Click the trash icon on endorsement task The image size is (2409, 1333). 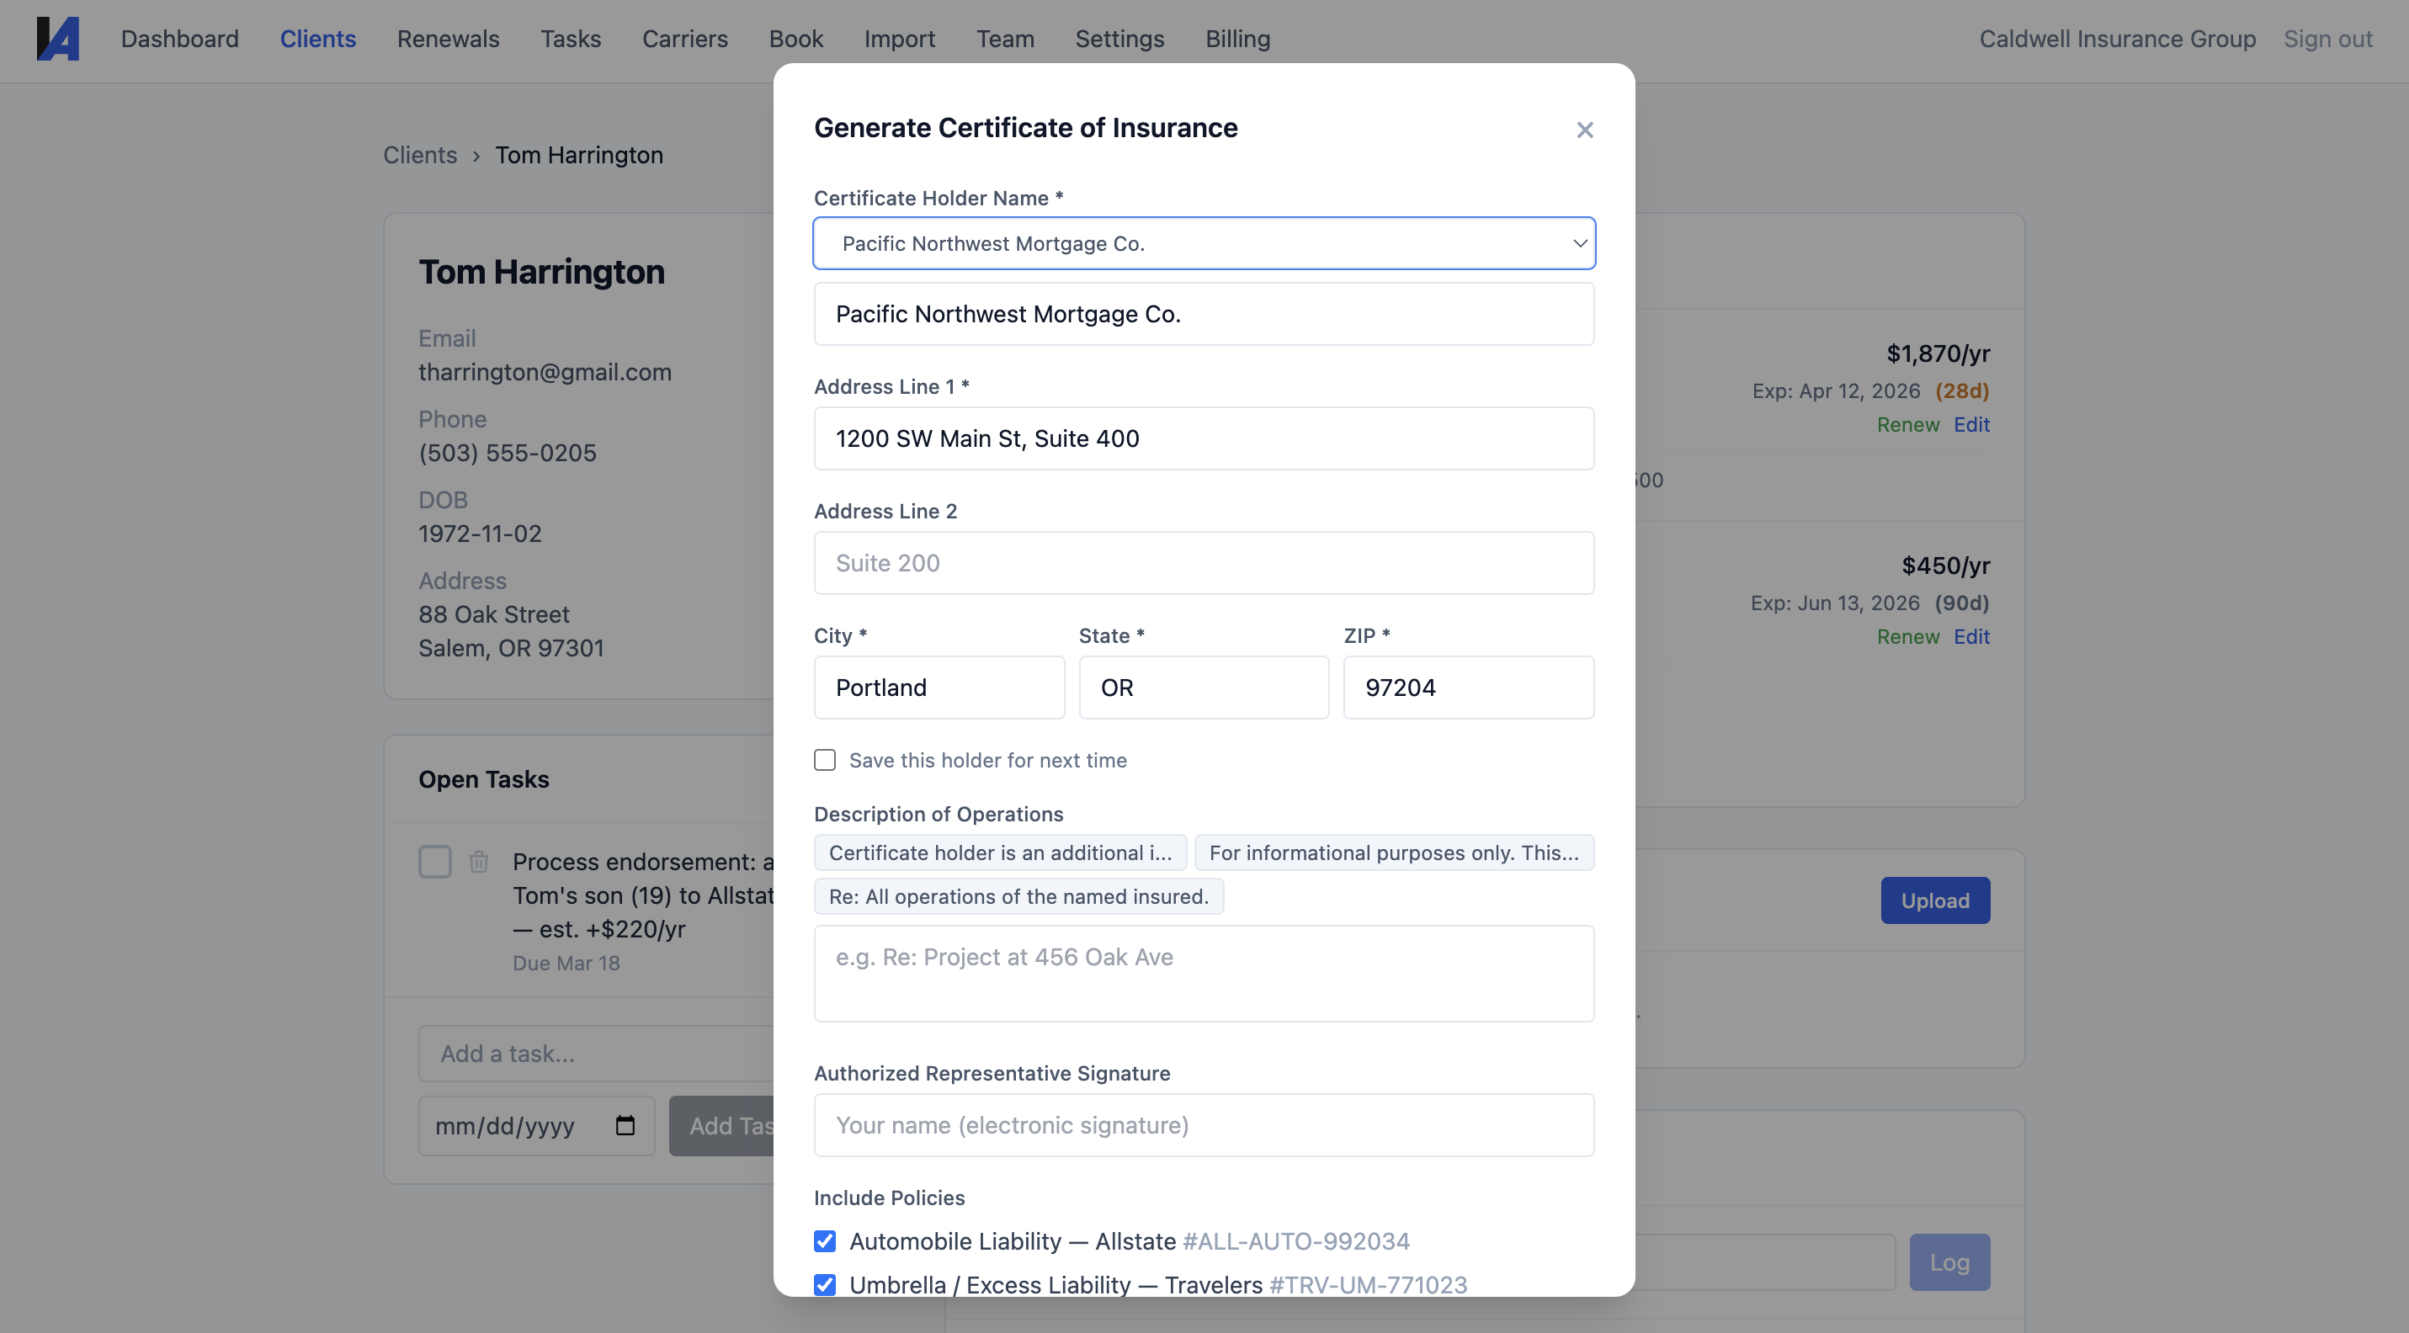[479, 861]
